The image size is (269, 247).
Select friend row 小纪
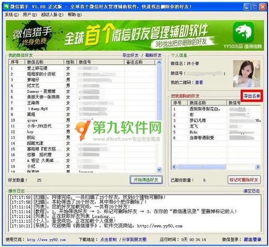[83, 166]
